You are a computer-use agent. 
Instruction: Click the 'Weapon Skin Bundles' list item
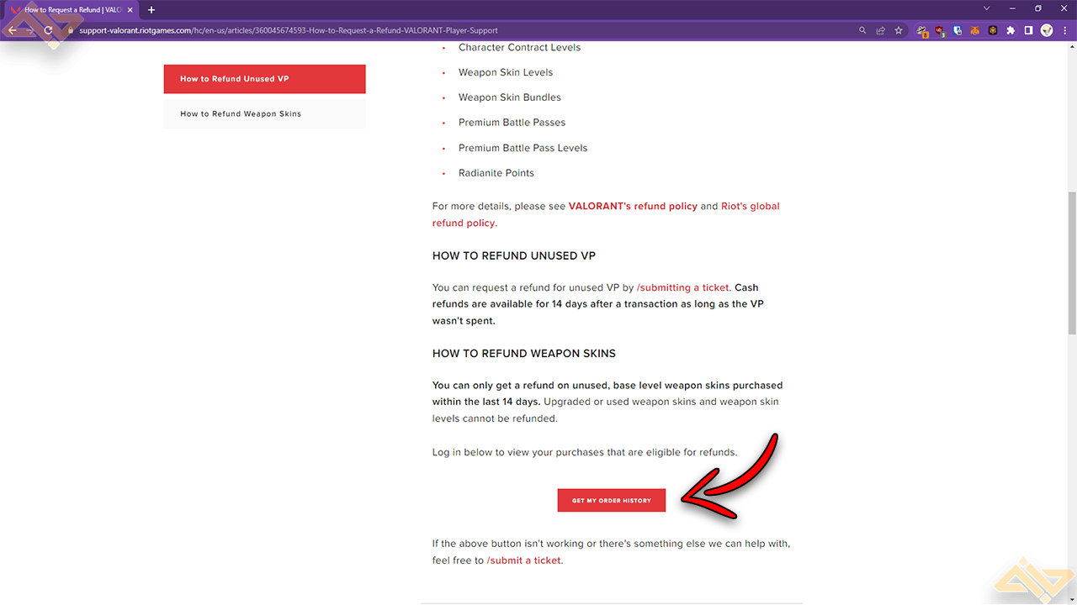click(x=510, y=97)
